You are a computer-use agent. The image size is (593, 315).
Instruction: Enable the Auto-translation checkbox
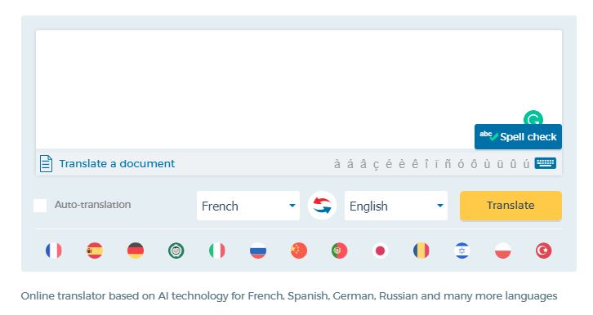pyautogui.click(x=40, y=206)
